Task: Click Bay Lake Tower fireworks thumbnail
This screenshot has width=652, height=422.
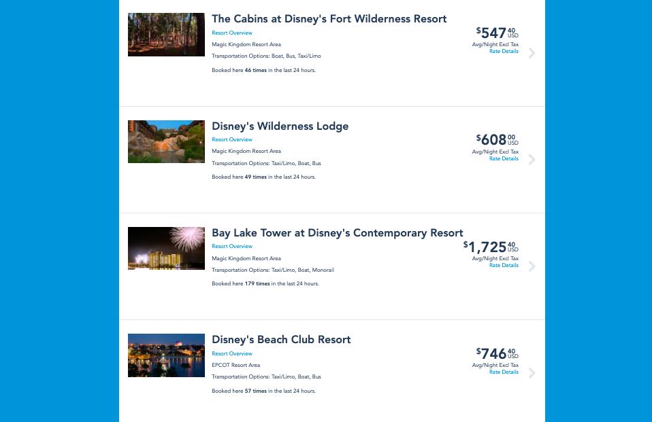Action: [x=166, y=248]
